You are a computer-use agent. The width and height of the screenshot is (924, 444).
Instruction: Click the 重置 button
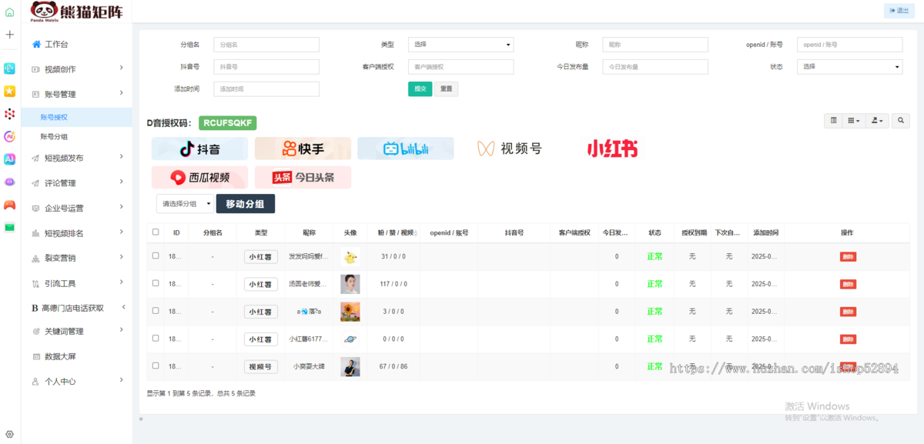(x=446, y=89)
